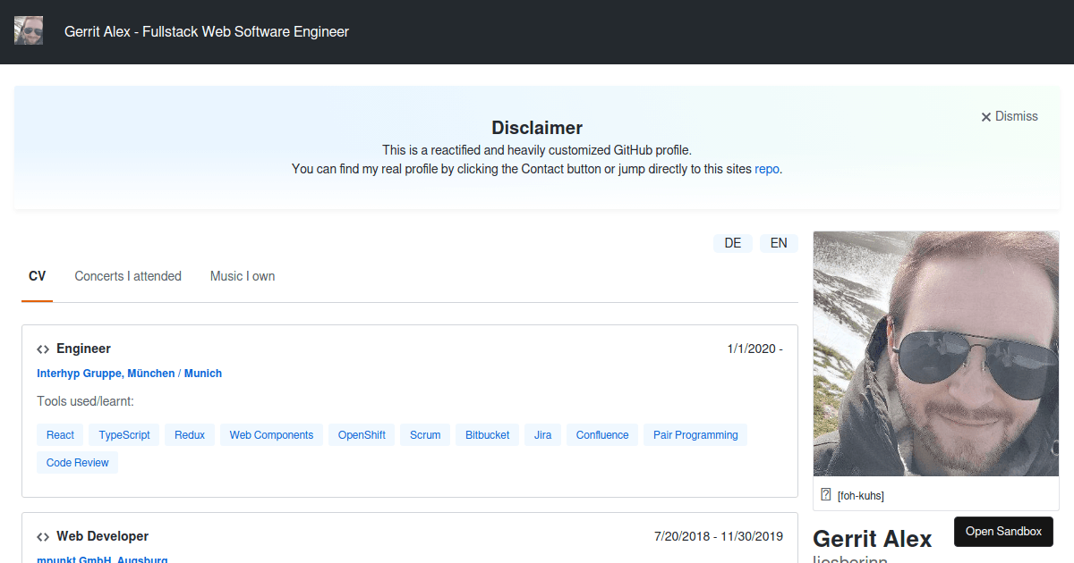Open the CV tab
The width and height of the screenshot is (1074, 563).
coord(37,276)
